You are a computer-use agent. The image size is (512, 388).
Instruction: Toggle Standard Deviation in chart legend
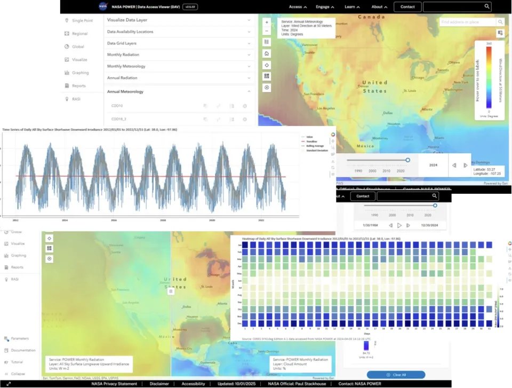[x=315, y=151]
